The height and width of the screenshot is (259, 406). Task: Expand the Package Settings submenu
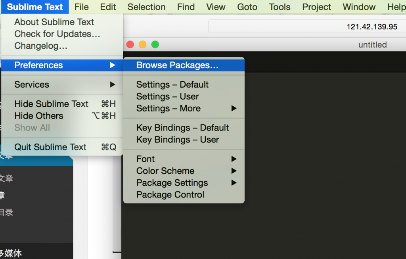[x=184, y=183]
